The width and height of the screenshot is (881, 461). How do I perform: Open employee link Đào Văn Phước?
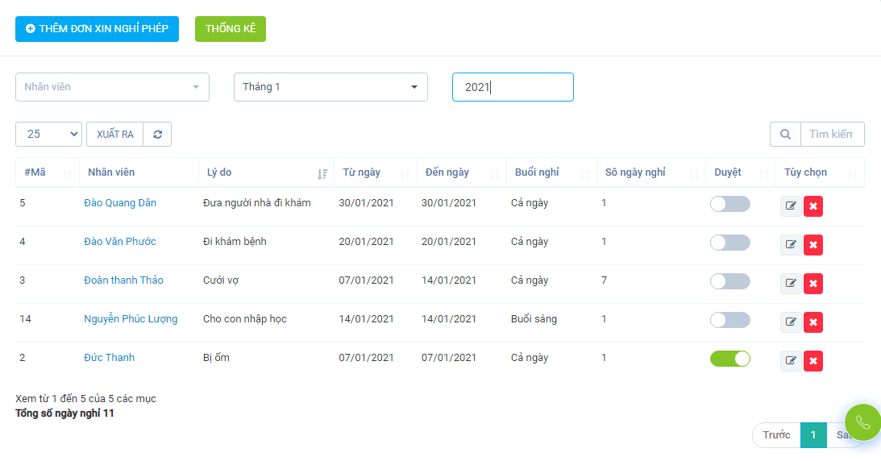[x=119, y=242]
